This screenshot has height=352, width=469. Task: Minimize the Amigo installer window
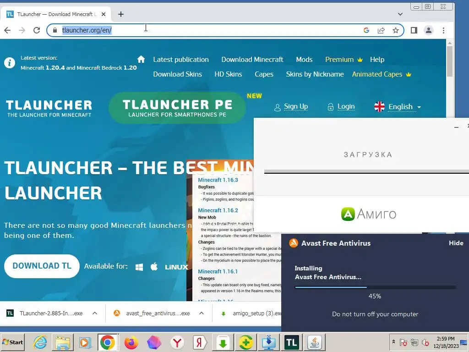456,127
